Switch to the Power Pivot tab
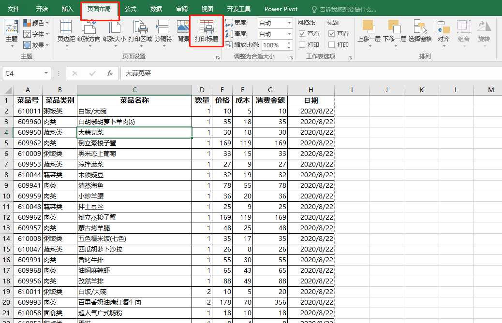The width and height of the screenshot is (502, 323). coord(281,9)
